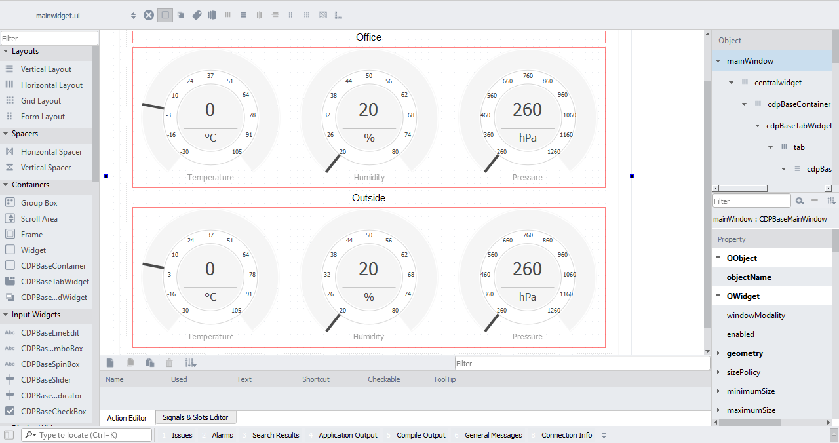The width and height of the screenshot is (839, 443).
Task: Collapse cdpBaseContainer node in Object tree
Action: coord(745,104)
